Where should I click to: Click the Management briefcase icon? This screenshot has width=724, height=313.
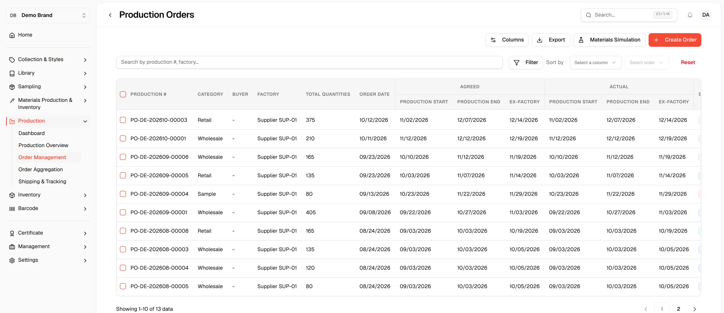coord(12,247)
